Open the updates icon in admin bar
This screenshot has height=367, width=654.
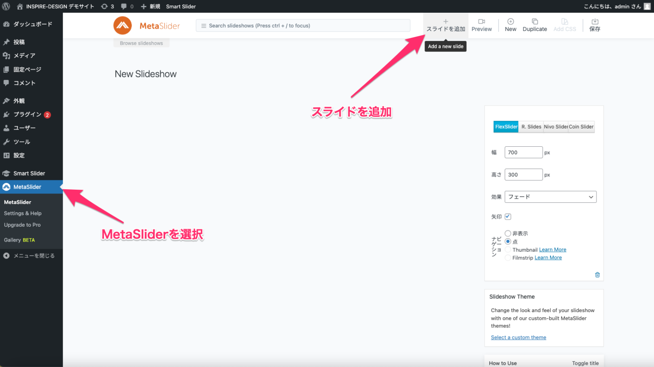(x=105, y=6)
